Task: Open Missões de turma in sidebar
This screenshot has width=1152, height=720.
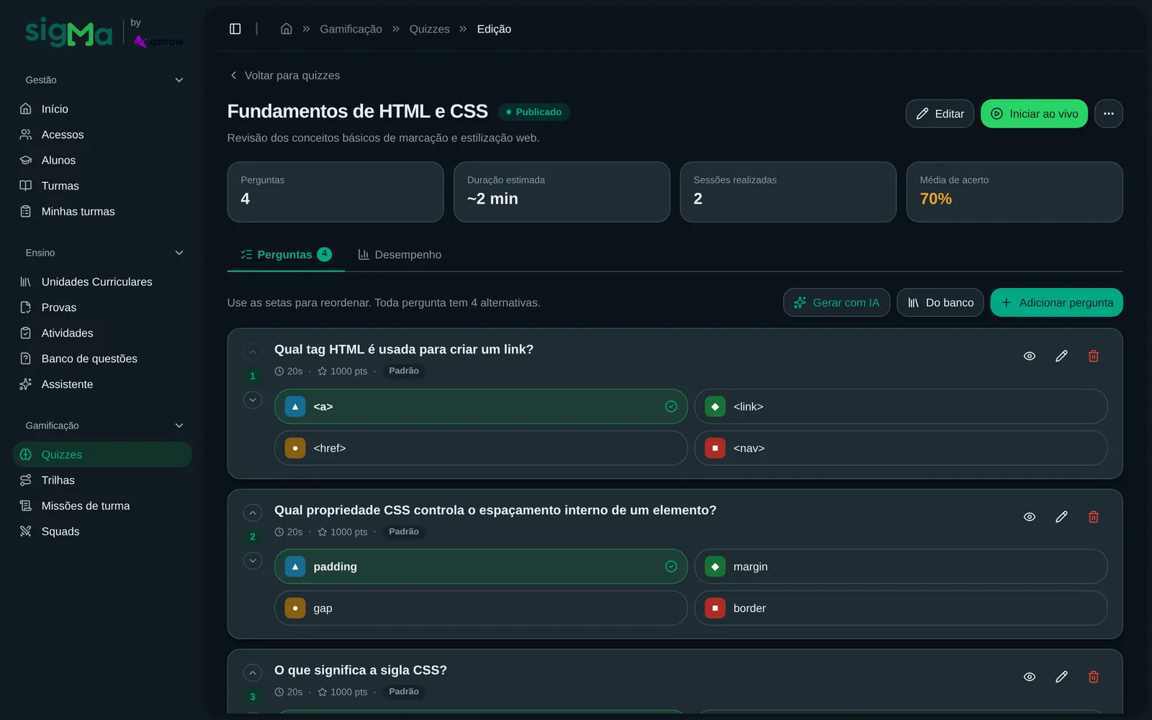Action: (x=102, y=505)
